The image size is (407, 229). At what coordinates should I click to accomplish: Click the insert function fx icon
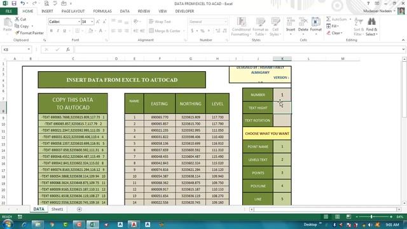(68, 50)
